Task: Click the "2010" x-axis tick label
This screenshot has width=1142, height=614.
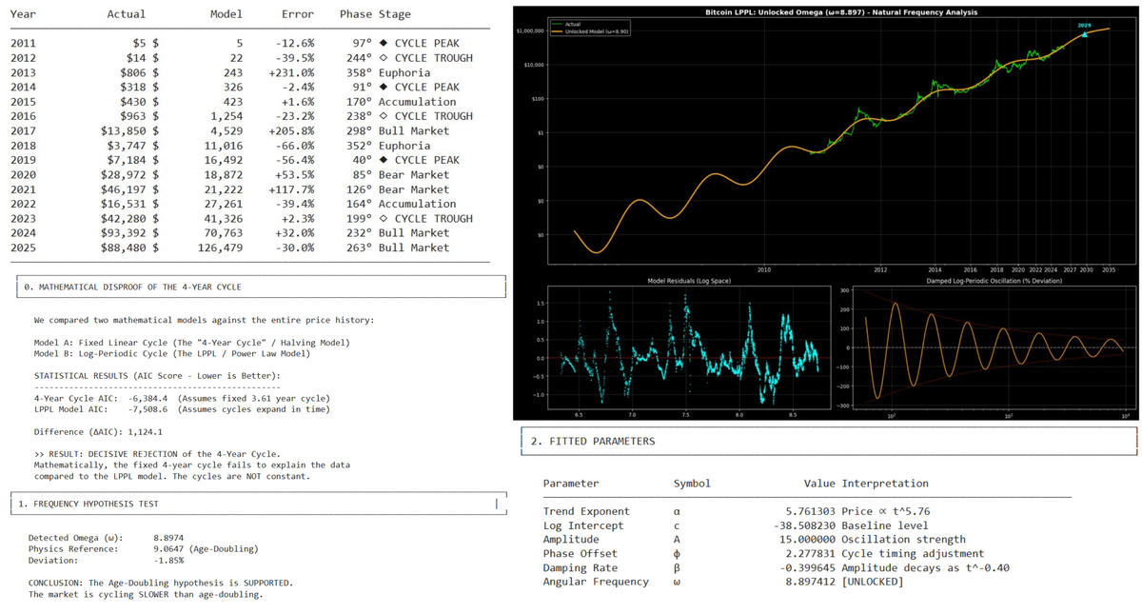Action: [x=764, y=271]
